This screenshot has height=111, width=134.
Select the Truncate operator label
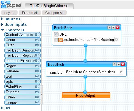click(13, 92)
